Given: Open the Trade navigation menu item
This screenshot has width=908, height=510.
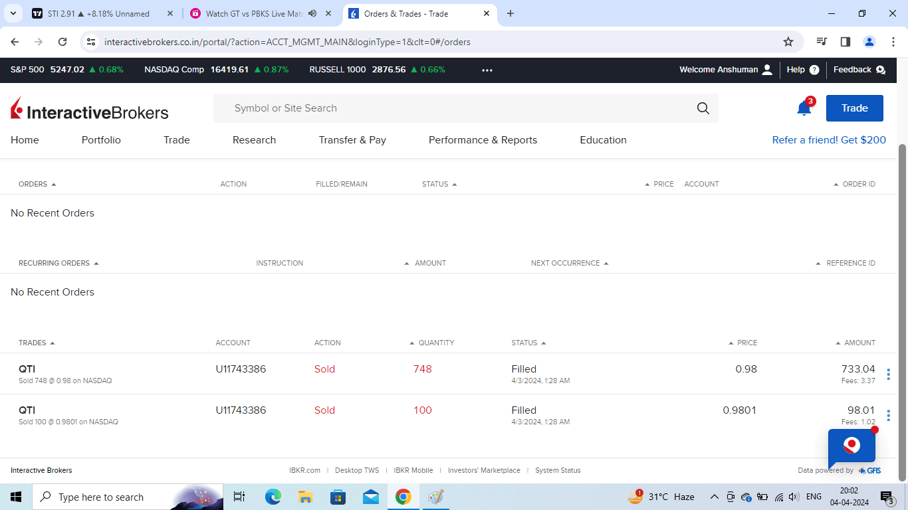Looking at the screenshot, I should click(177, 140).
